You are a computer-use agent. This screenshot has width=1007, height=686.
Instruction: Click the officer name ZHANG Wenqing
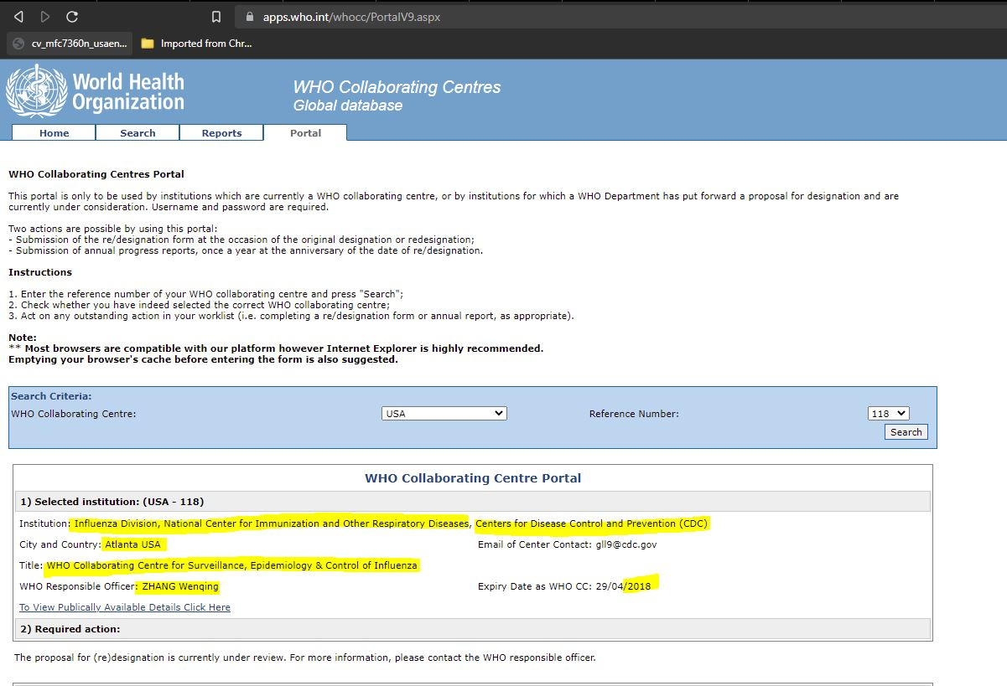pyautogui.click(x=180, y=586)
